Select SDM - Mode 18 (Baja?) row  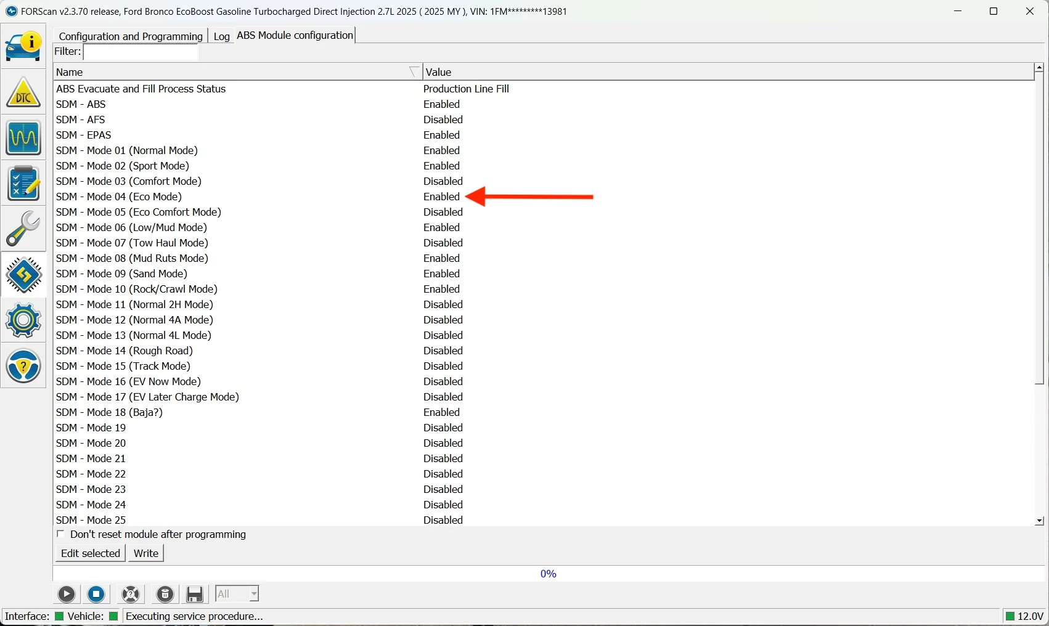544,412
